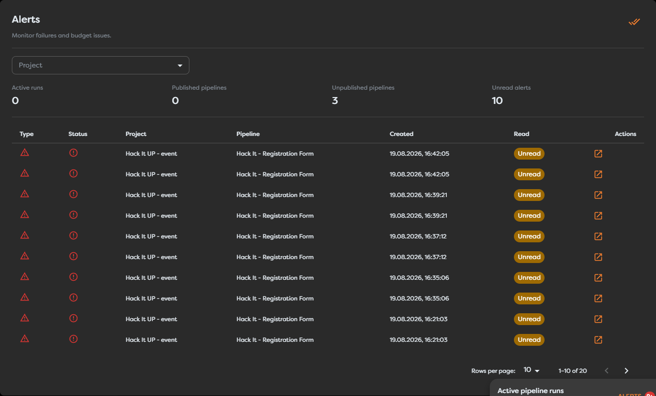Click the Active runs label
The image size is (656, 396).
28,88
